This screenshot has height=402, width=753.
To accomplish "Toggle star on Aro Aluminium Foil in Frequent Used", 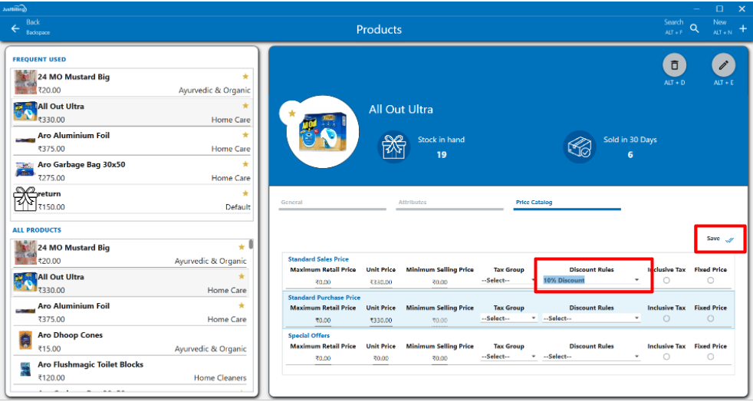I will [245, 135].
